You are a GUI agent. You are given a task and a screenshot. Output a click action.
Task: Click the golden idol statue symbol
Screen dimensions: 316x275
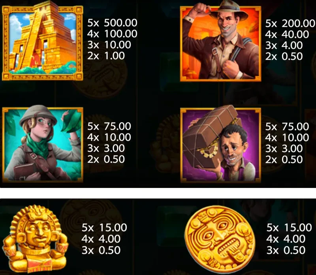[36, 239]
